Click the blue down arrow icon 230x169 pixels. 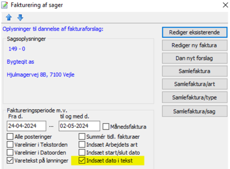coord(20,17)
